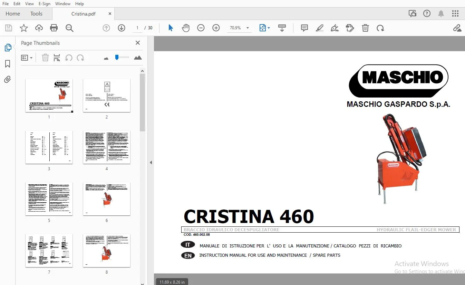
Task: Activate the selection arrow tool
Action: tap(171, 28)
